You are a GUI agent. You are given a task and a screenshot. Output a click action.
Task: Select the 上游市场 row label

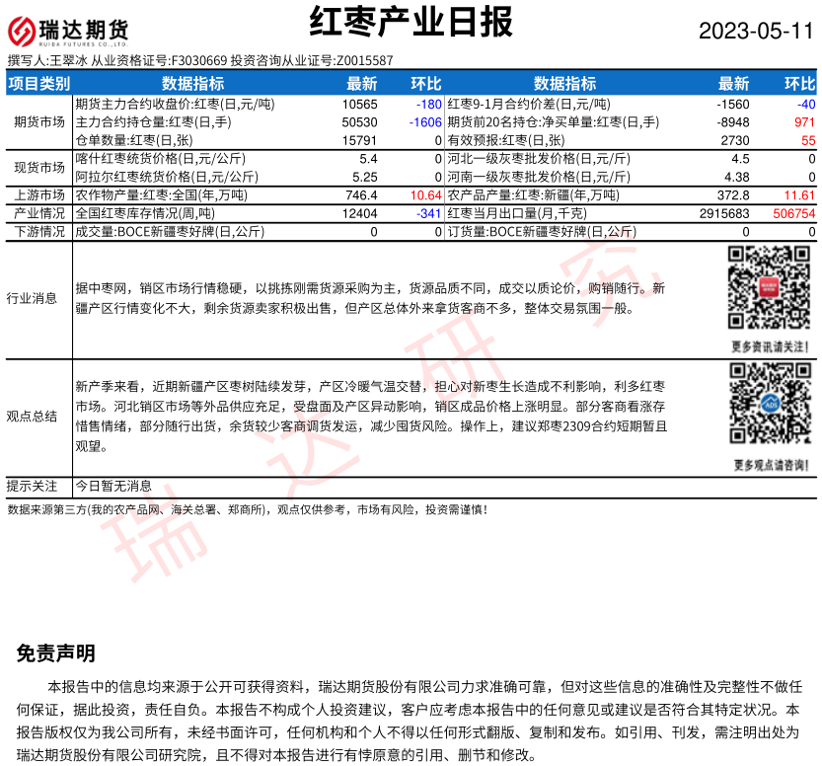pos(38,195)
